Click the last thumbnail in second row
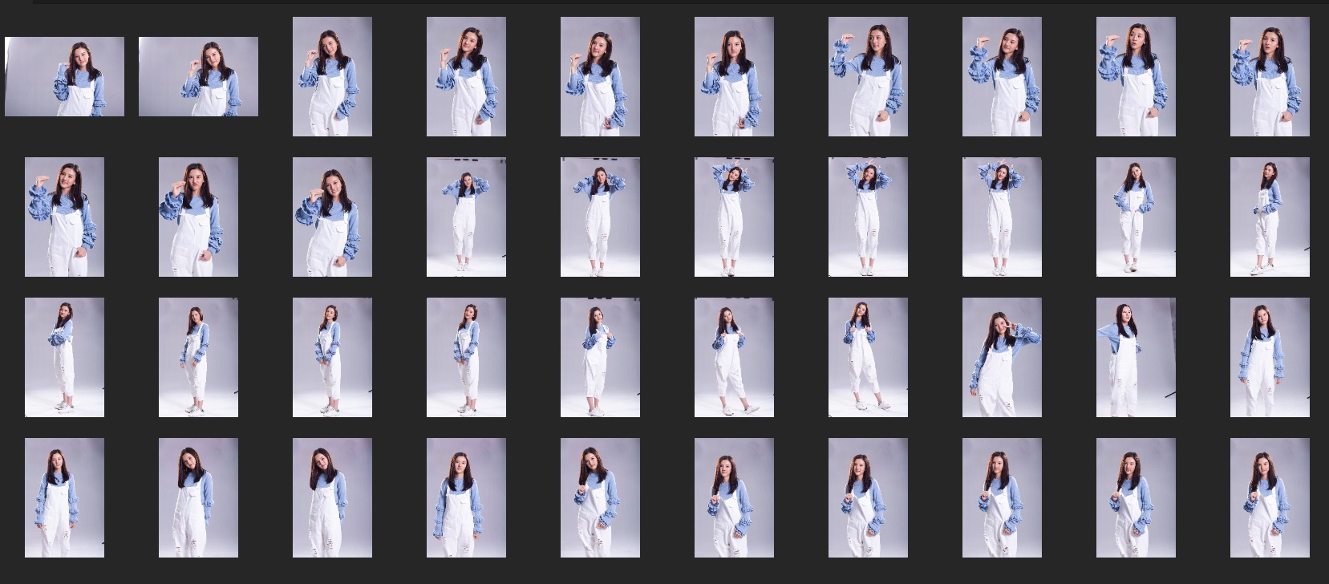The image size is (1329, 584). coord(1270,217)
